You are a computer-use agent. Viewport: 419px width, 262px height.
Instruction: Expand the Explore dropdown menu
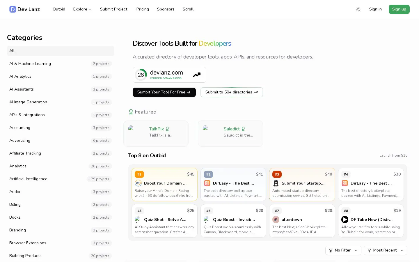tap(82, 9)
